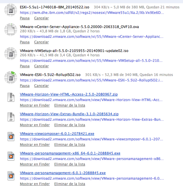Pause the vCenter-Server-Appliance ova download
Screen dimensions: 183x186
click(25, 42)
